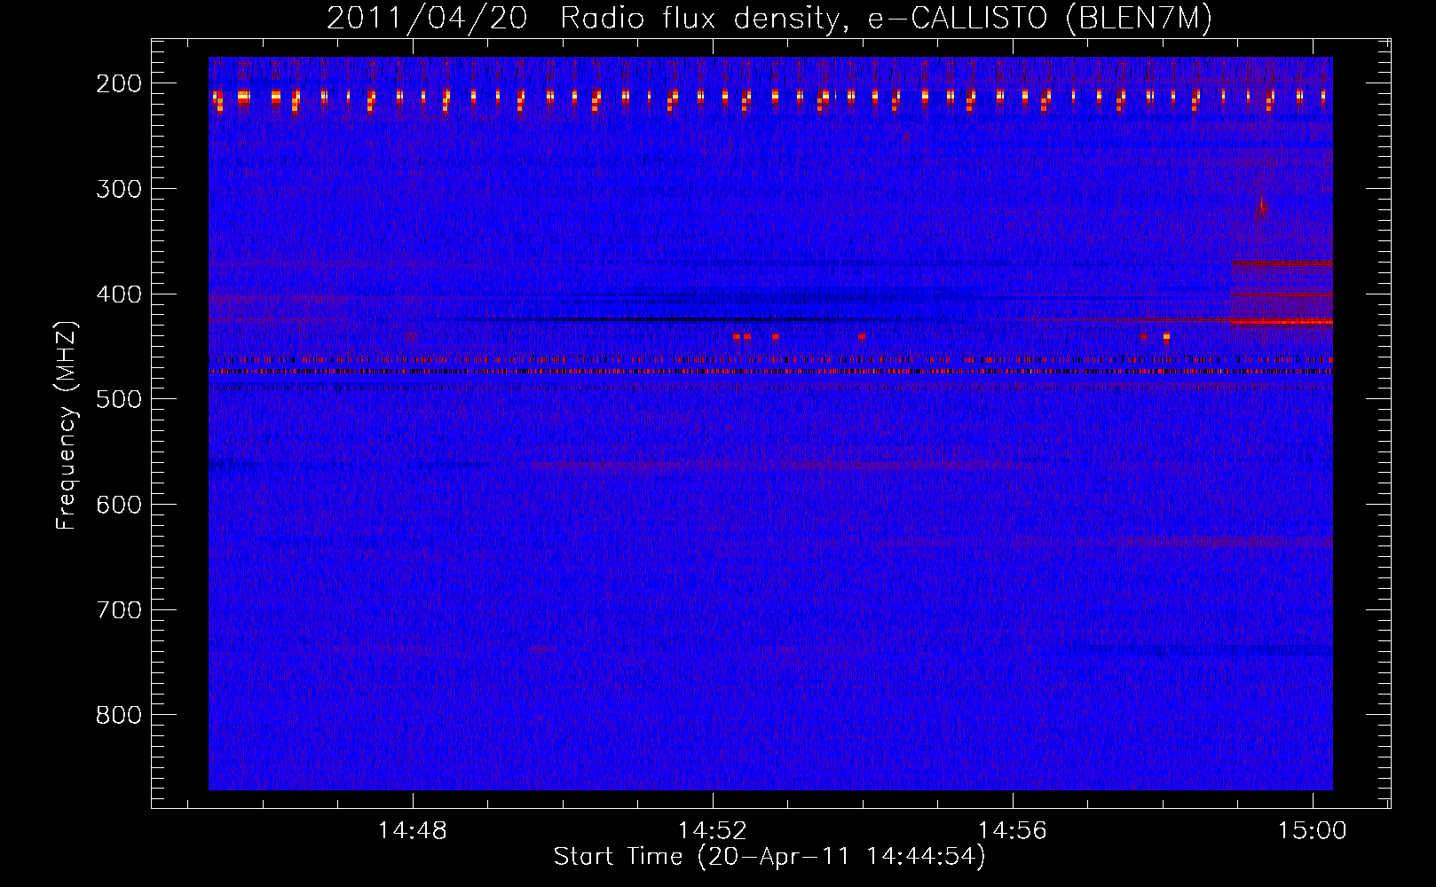Click the 15:00 time tick label
This screenshot has width=1436, height=887.
pyautogui.click(x=1313, y=831)
